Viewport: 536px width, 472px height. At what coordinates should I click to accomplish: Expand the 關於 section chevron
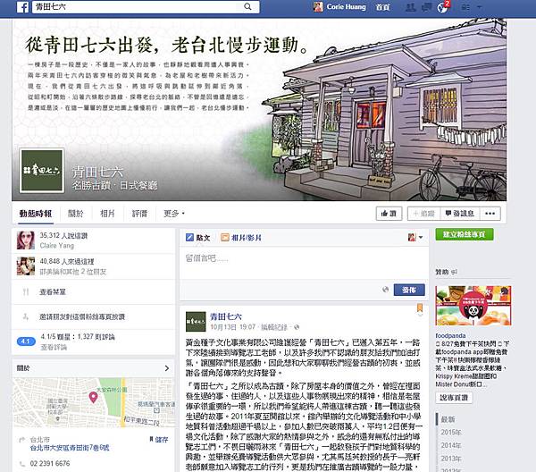pos(167,368)
